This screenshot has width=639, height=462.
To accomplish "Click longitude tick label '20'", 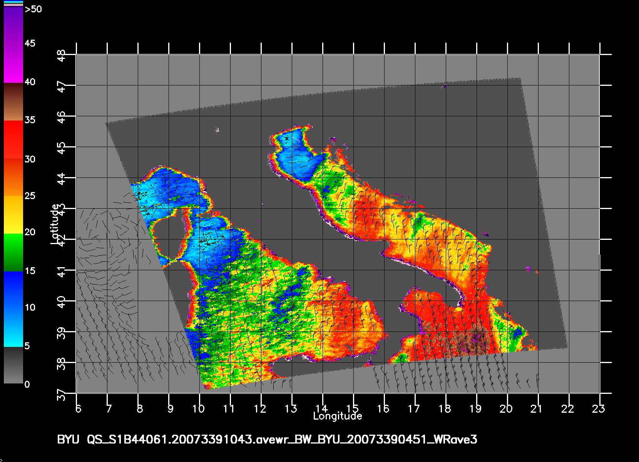I will (506, 408).
